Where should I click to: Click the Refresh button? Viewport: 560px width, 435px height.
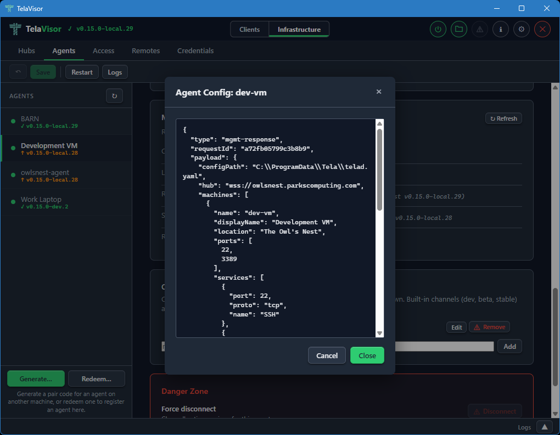coord(503,118)
